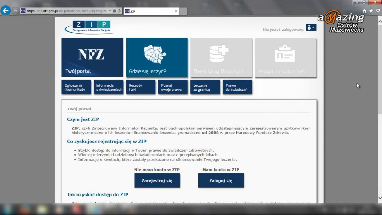Close the ZIP tab

[176, 11]
